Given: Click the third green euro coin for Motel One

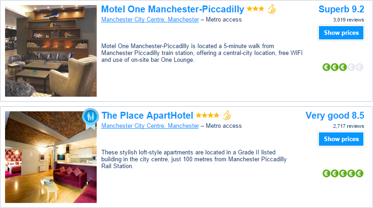Looking at the screenshot, I should 343,67.
